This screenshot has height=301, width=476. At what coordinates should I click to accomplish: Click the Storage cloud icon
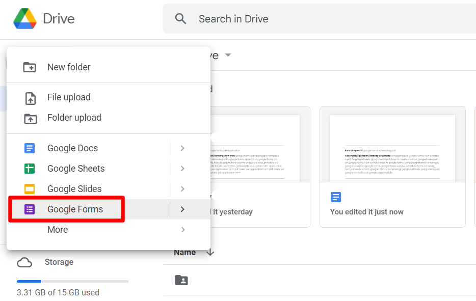(24, 262)
